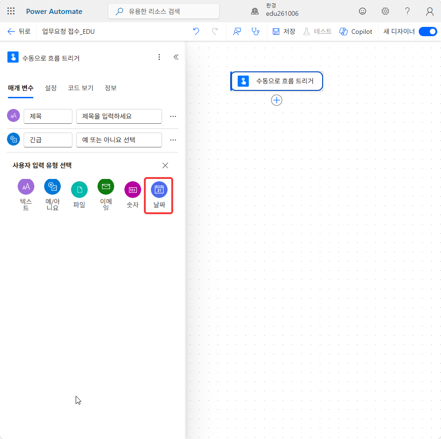This screenshot has height=439, width=441.
Task: Edit the 긴급 input name field
Action: [48, 140]
